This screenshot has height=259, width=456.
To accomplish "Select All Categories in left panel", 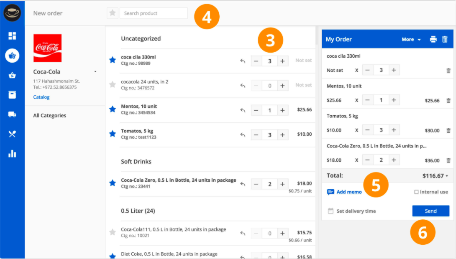I will pyautogui.click(x=50, y=116).
